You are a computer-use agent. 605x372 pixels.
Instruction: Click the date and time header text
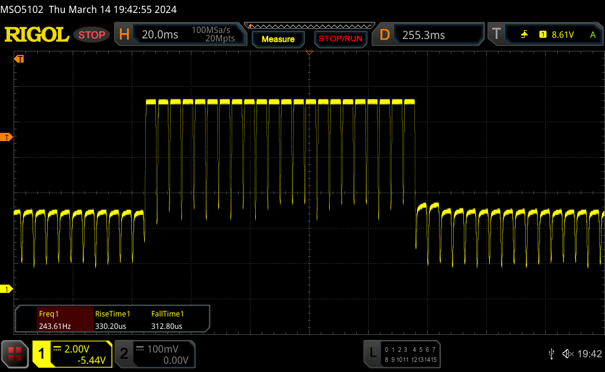[113, 9]
